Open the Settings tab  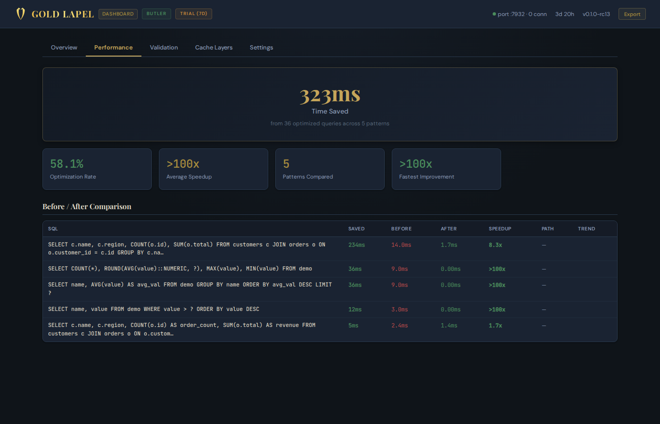[261, 47]
